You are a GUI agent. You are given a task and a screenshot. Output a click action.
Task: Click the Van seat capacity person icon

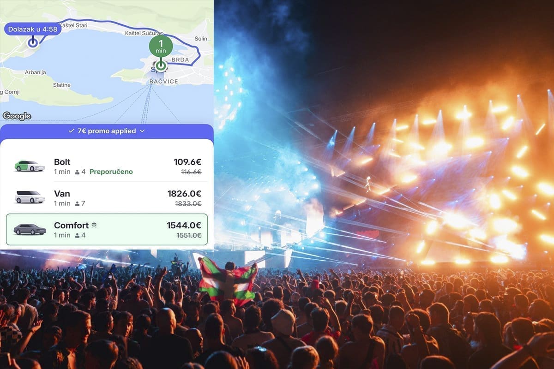[77, 203]
